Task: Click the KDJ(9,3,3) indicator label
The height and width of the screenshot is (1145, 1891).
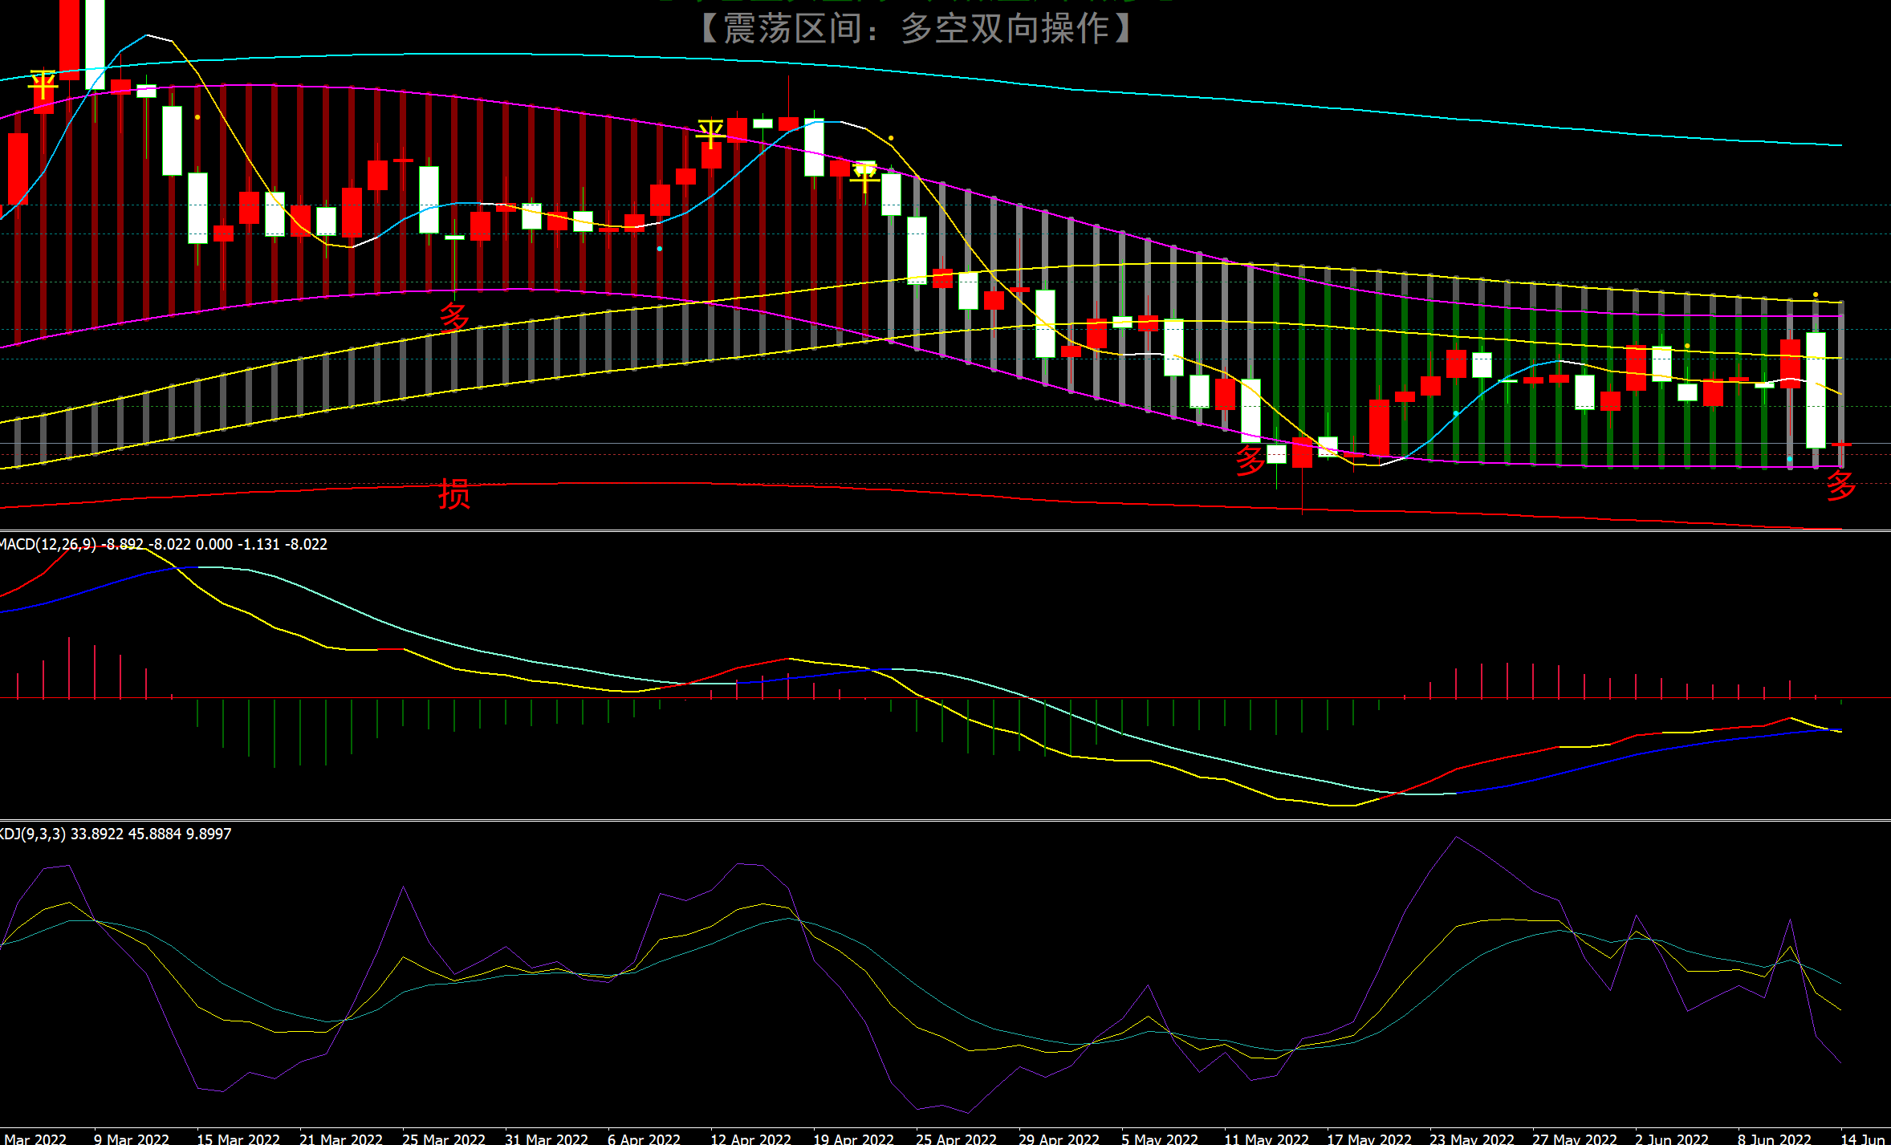Action: pyautogui.click(x=34, y=834)
